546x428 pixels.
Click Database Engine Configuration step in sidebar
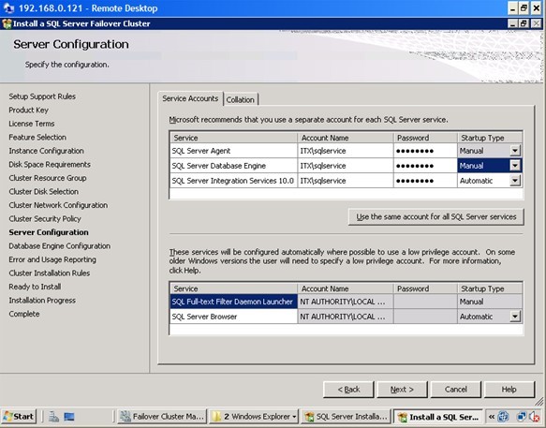click(x=60, y=246)
